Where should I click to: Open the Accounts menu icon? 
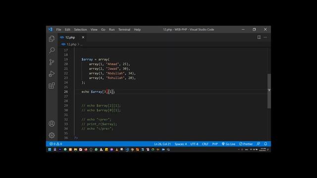coord(52,124)
